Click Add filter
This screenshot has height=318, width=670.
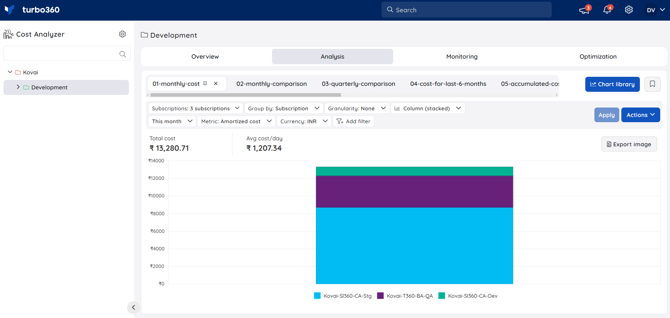pos(353,121)
